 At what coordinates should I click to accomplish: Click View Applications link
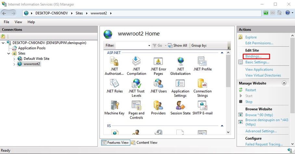(x=259, y=70)
